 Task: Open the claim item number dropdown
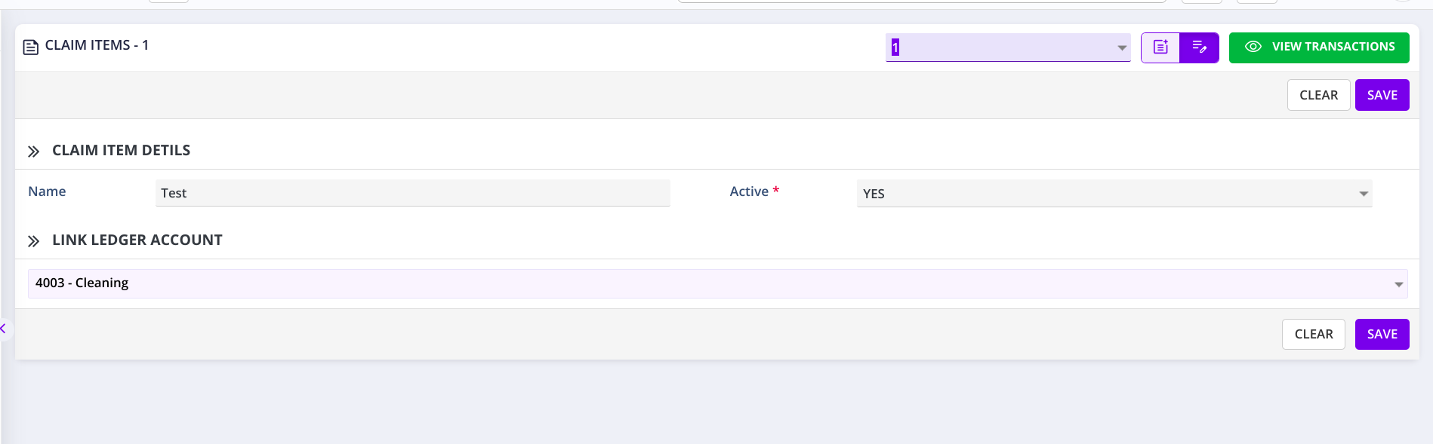(x=1121, y=47)
